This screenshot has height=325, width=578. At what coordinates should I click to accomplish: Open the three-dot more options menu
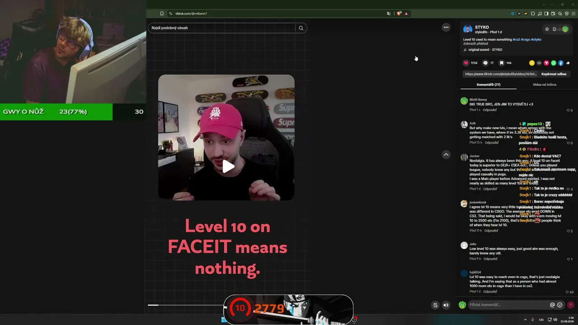446,28
